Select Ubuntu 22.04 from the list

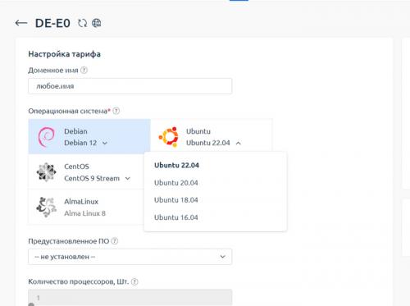point(176,166)
